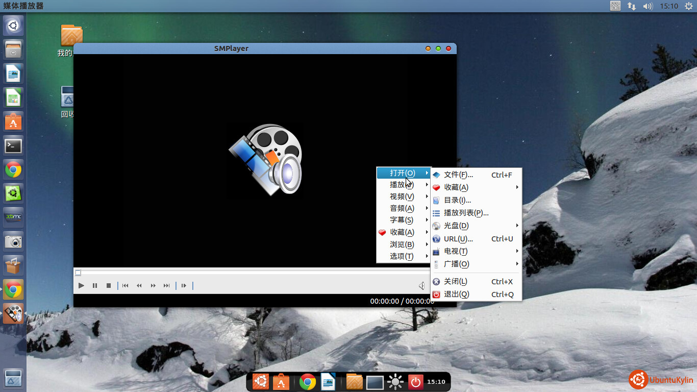
Task: Open 目录(I)... directory entry
Action: (457, 201)
